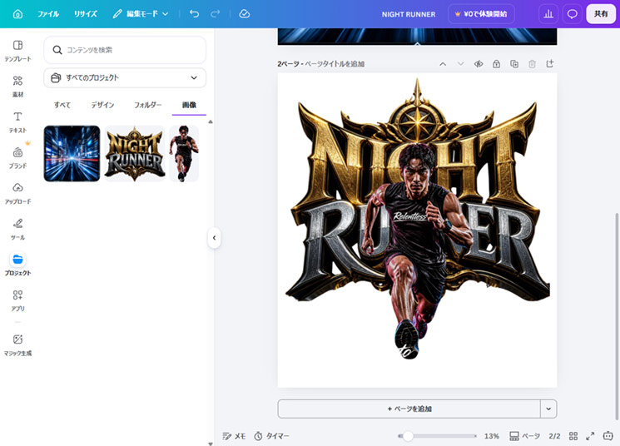Click the 13% zoom level

tap(492, 436)
